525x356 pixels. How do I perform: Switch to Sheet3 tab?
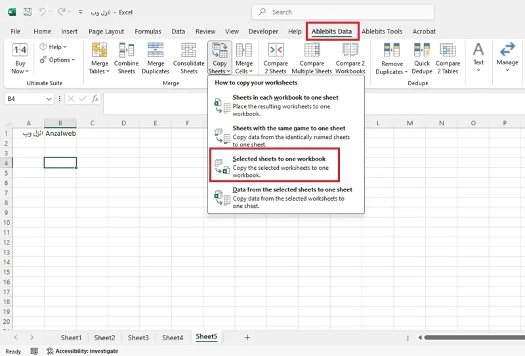[138, 338]
